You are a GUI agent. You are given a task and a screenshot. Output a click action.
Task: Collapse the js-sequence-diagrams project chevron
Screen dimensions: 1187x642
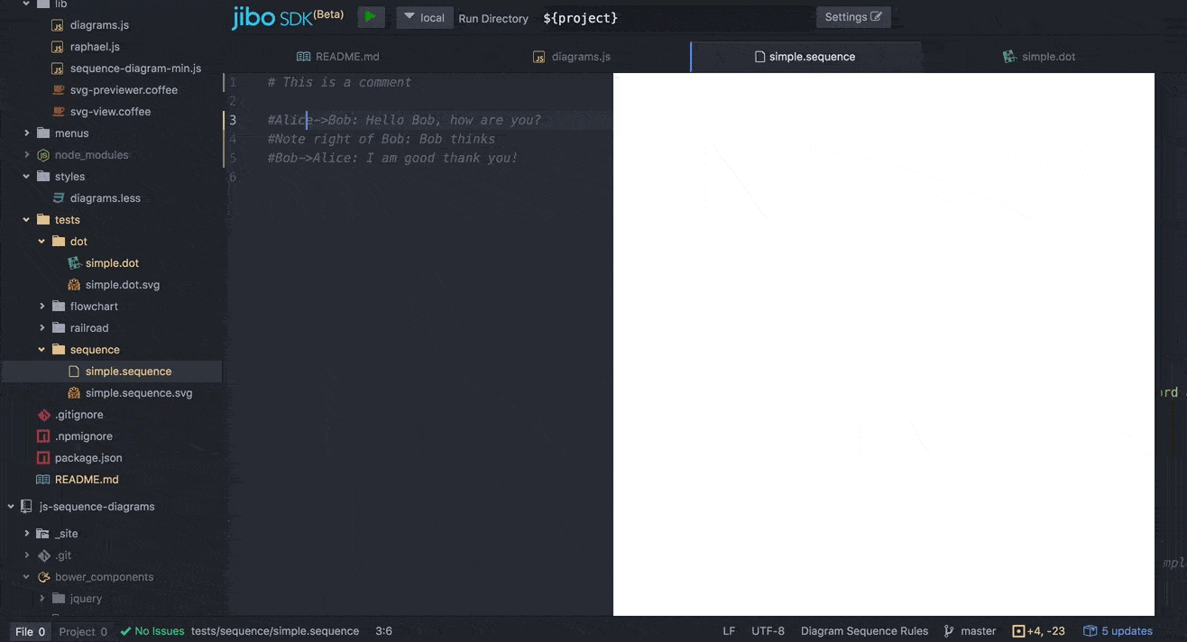pos(11,507)
